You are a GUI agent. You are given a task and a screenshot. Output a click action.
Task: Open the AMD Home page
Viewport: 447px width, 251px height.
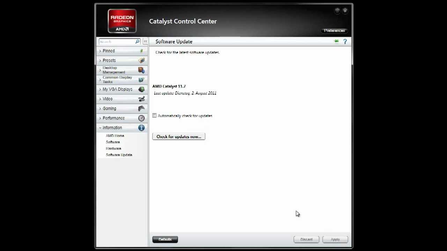[x=115, y=136]
